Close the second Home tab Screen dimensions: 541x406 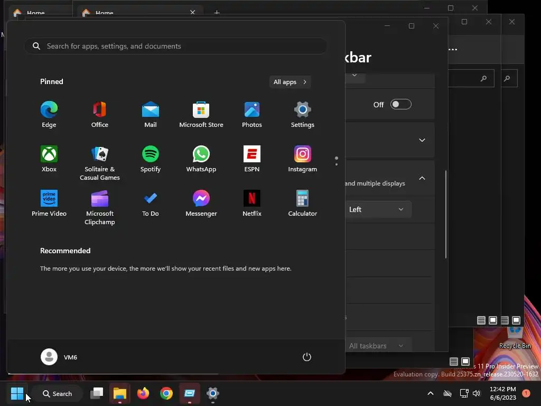(x=192, y=12)
